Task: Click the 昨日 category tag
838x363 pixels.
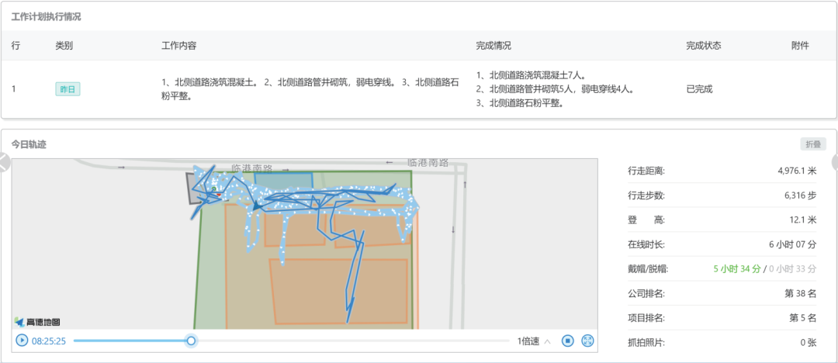Action: coord(68,89)
